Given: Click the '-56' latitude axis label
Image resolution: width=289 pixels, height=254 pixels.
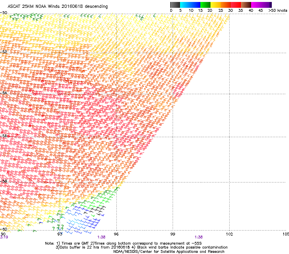Looking at the screenshot, I should 4,136.
